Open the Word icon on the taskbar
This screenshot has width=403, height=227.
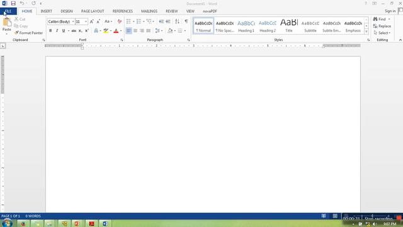(x=105, y=224)
